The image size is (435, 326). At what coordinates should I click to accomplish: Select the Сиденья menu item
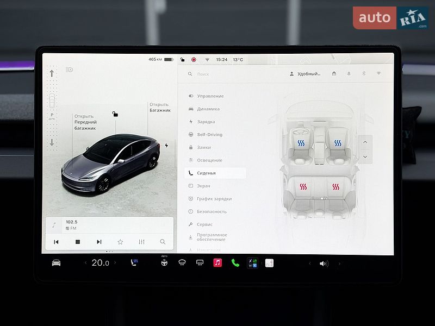tap(215, 173)
